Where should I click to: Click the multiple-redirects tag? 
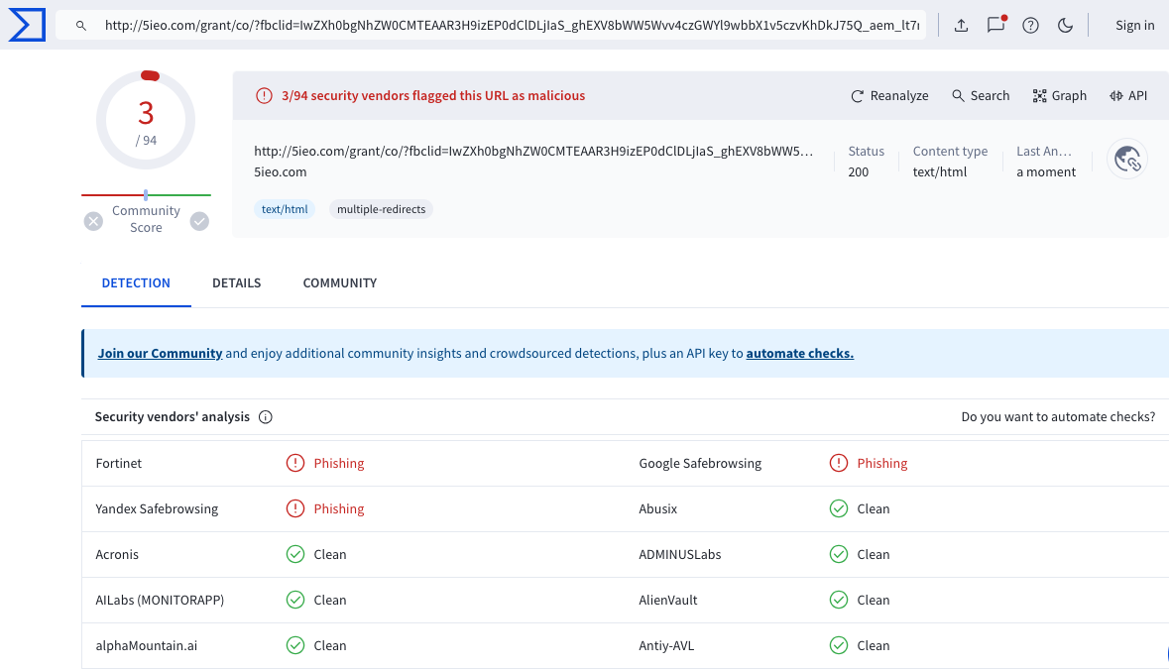381,209
